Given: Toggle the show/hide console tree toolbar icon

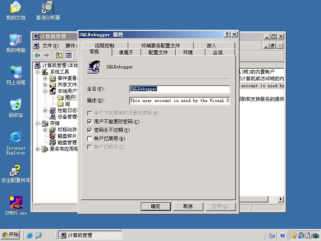Looking at the screenshot, I should (68, 55).
